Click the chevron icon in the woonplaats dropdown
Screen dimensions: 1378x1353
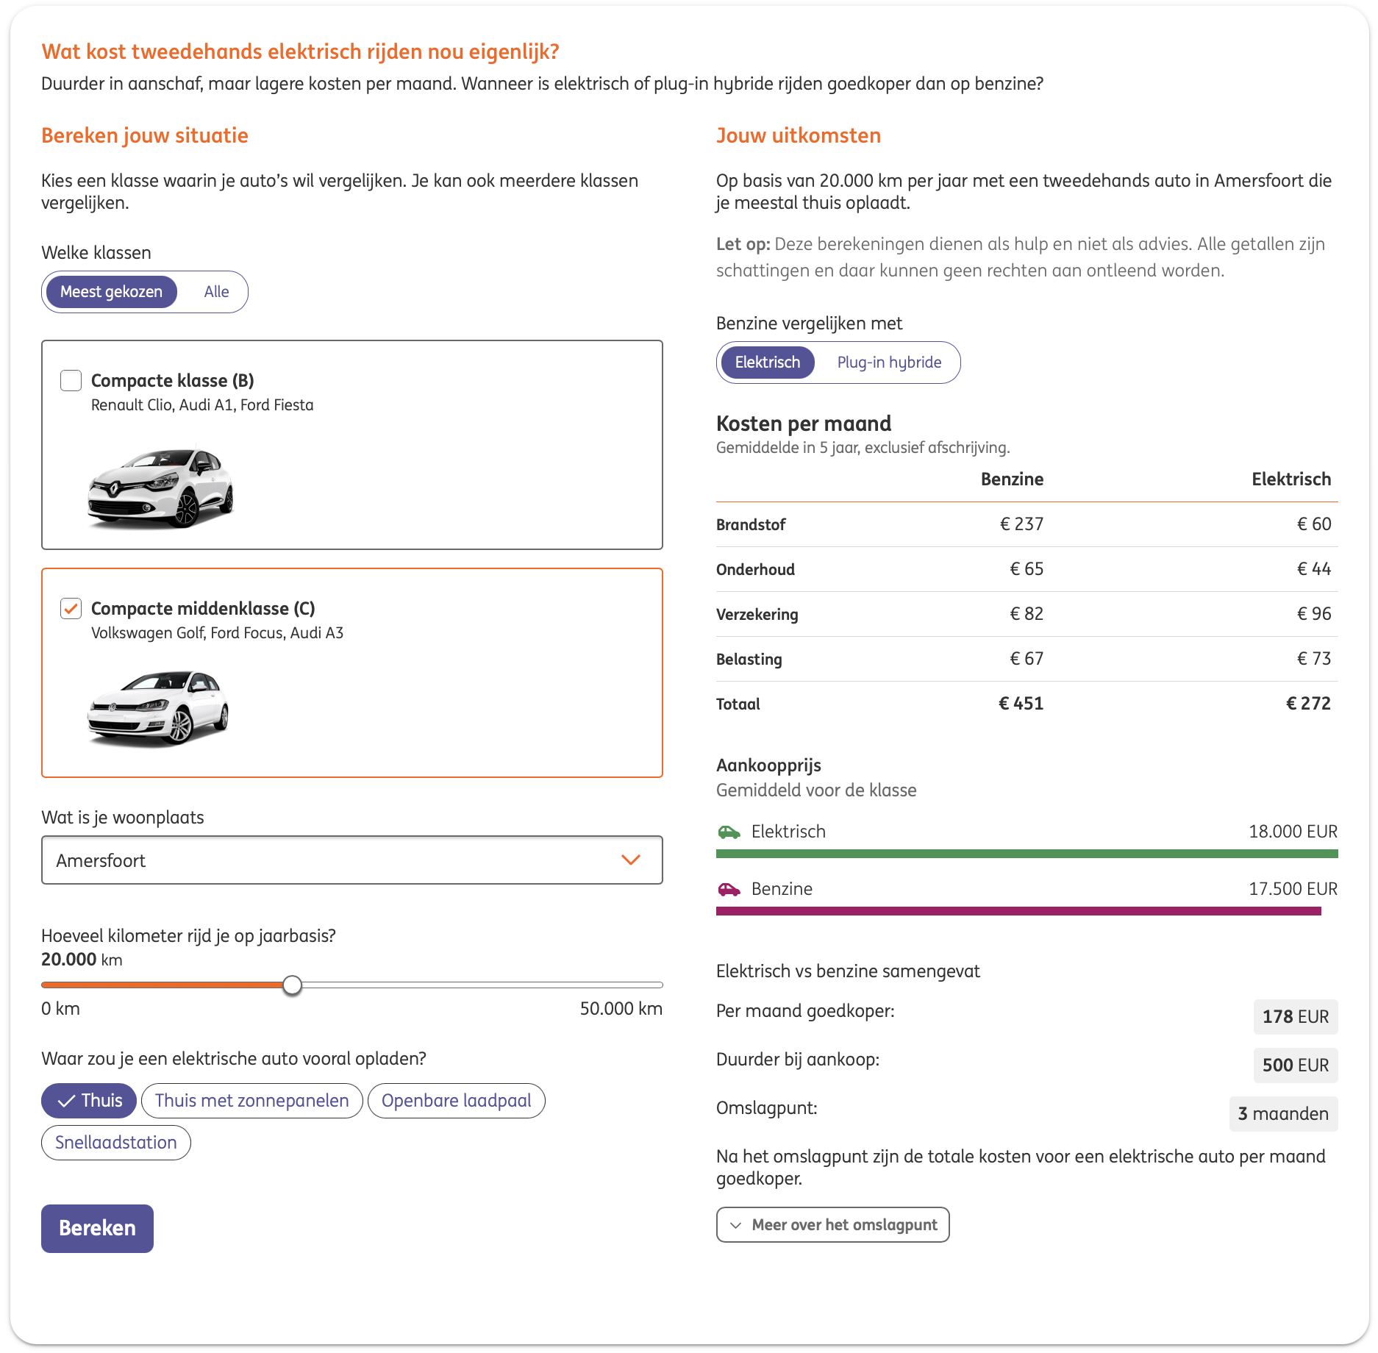tap(631, 860)
